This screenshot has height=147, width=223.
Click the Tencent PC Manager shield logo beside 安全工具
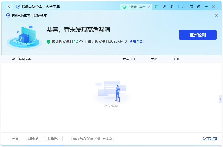(18, 7)
